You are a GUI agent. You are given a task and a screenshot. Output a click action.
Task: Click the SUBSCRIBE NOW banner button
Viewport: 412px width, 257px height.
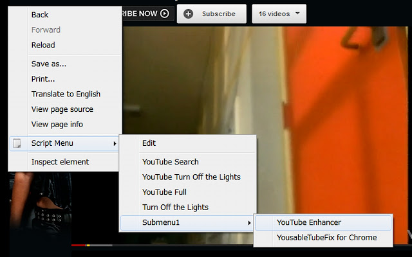click(147, 13)
